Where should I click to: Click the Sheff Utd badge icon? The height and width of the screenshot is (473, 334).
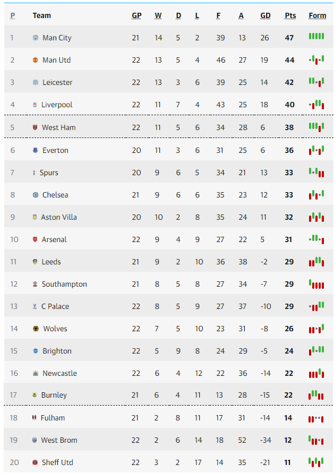(x=35, y=462)
